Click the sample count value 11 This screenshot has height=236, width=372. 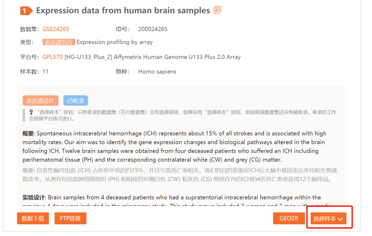tap(45, 72)
